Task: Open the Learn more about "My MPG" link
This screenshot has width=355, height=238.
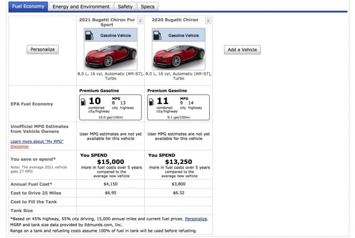Action: (37, 141)
